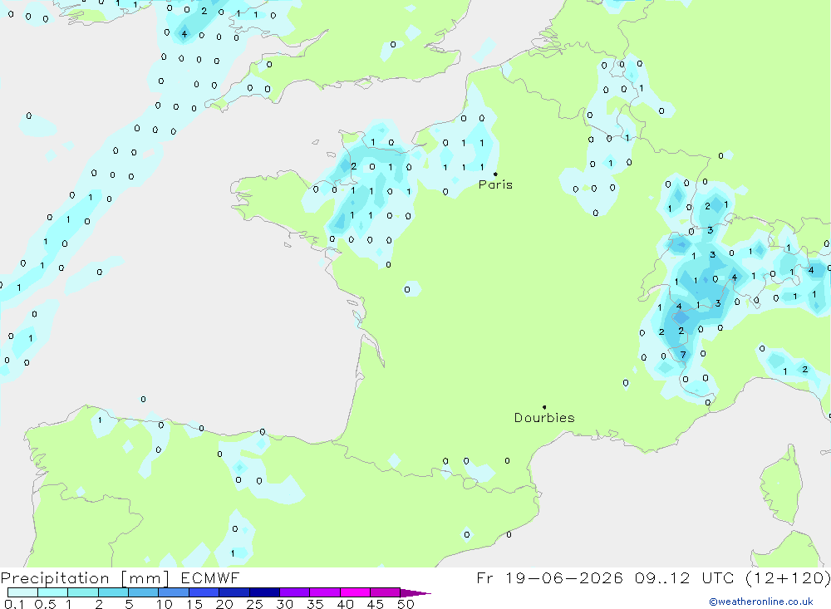Pick the 1–2 mm legend swatch
Image resolution: width=831 pixels, height=609 pixels.
point(83,592)
